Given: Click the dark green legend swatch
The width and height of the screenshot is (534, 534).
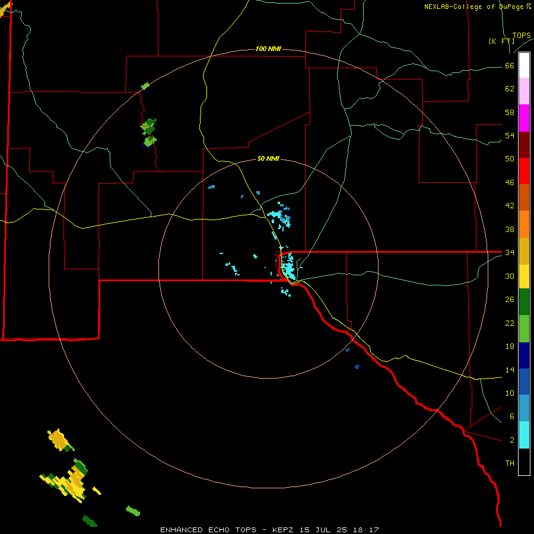Looking at the screenshot, I should click(x=524, y=302).
